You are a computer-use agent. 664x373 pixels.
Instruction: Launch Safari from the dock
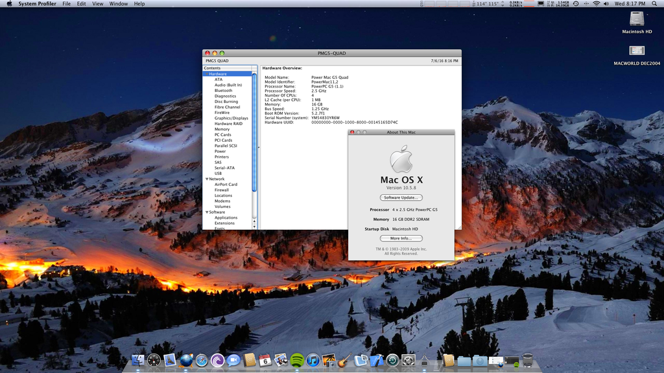202,360
